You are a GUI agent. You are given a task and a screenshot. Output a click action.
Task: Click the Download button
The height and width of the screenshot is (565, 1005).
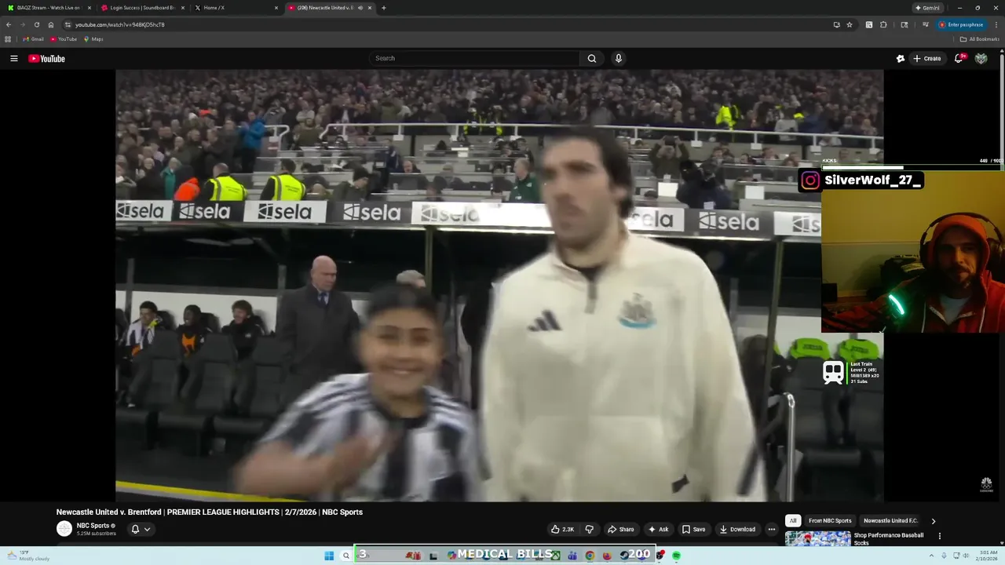click(x=737, y=529)
